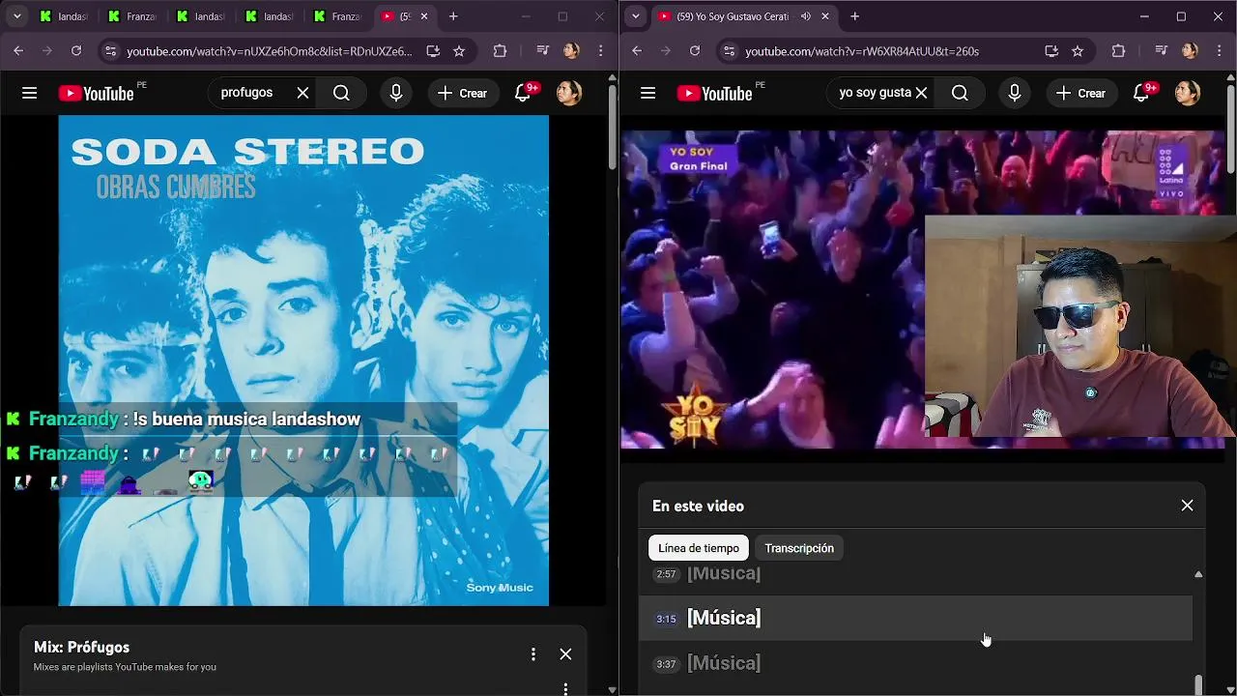Click install app icon in right address bar
Viewport: 1237px width, 696px height.
[1051, 51]
